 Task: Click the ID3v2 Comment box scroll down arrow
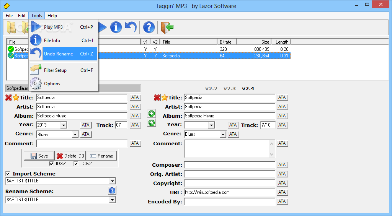coord(272,154)
